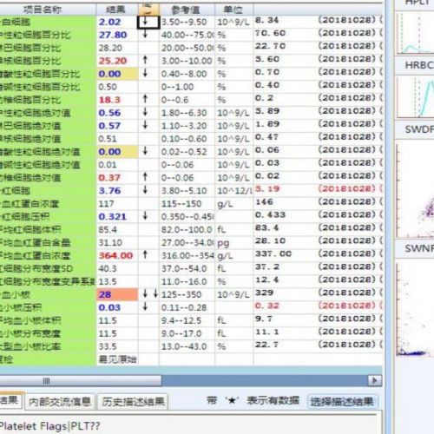The width and height of the screenshot is (434, 434).
Task: Click the 单位 column header
Action: pyautogui.click(x=233, y=10)
